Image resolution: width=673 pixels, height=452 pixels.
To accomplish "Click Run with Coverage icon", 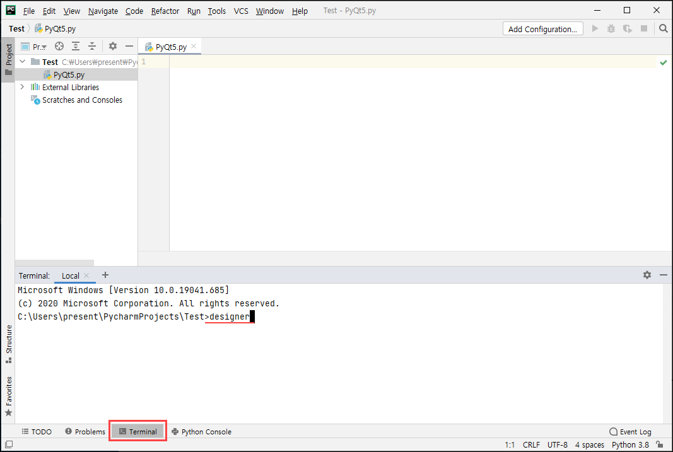I will tap(628, 29).
